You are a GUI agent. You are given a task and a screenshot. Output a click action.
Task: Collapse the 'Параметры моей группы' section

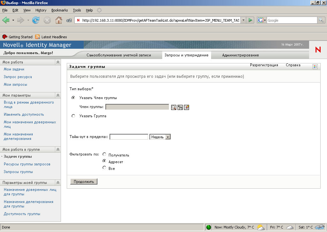(58, 183)
